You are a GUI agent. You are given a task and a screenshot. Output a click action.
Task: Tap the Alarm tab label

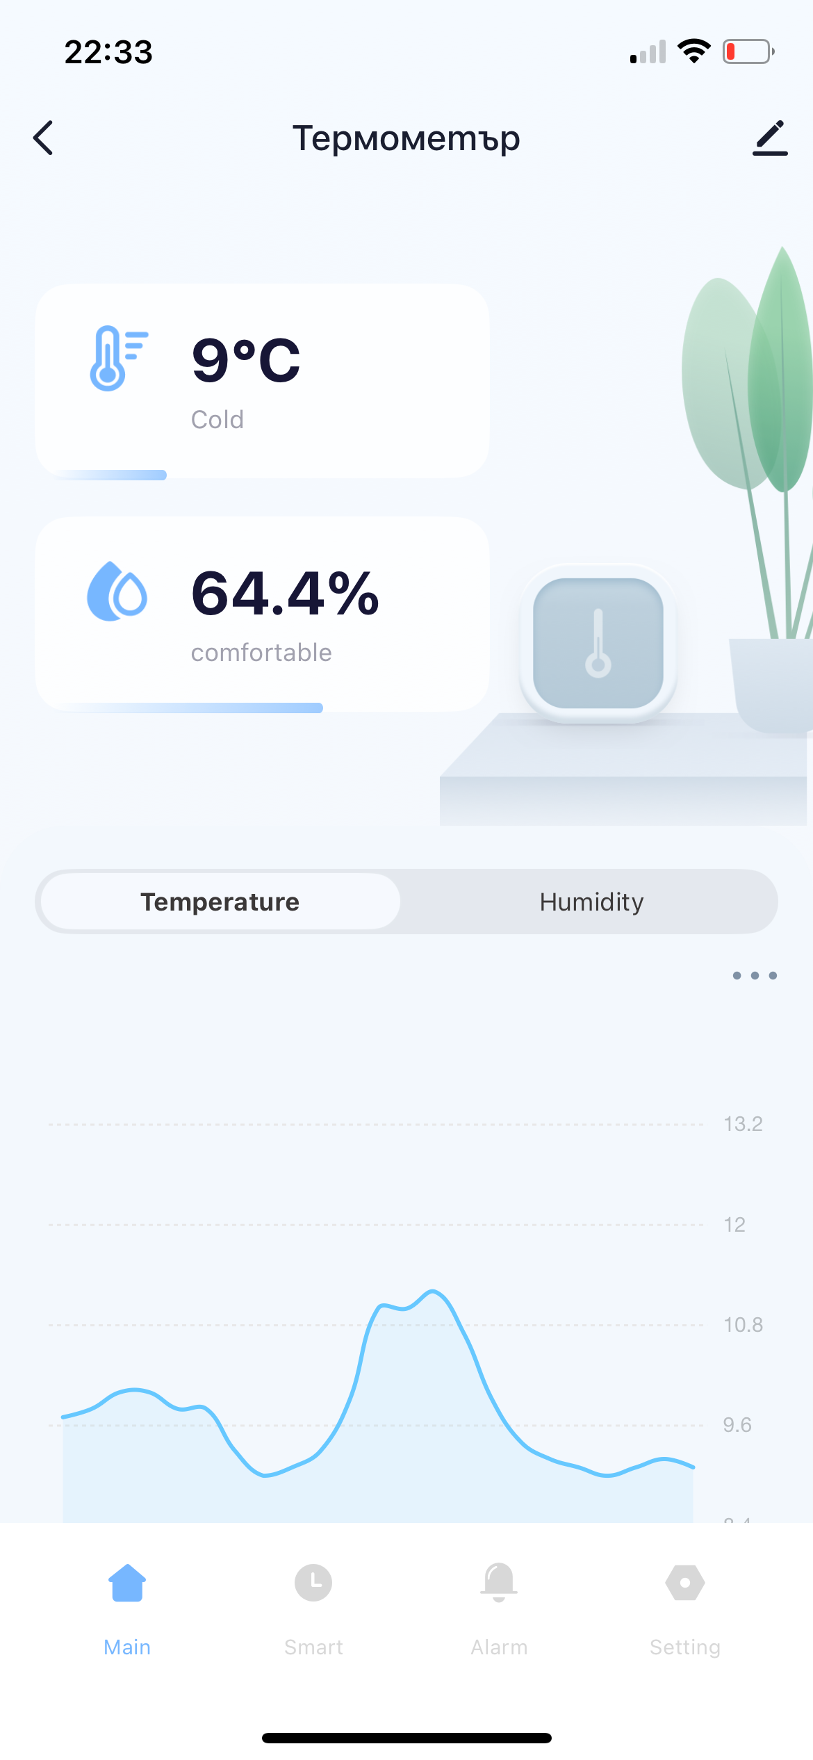click(499, 1647)
